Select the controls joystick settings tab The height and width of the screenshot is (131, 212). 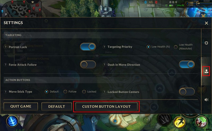tap(206, 71)
